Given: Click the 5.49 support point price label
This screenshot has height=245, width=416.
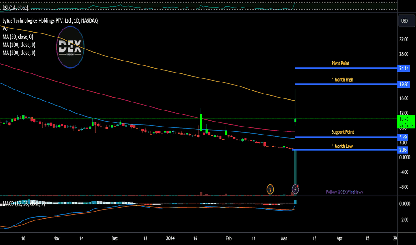Looking at the screenshot, I should [x=403, y=137].
